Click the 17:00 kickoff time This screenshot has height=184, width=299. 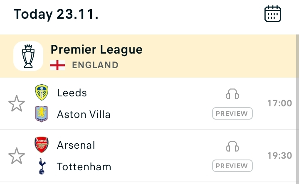pyautogui.click(x=279, y=103)
